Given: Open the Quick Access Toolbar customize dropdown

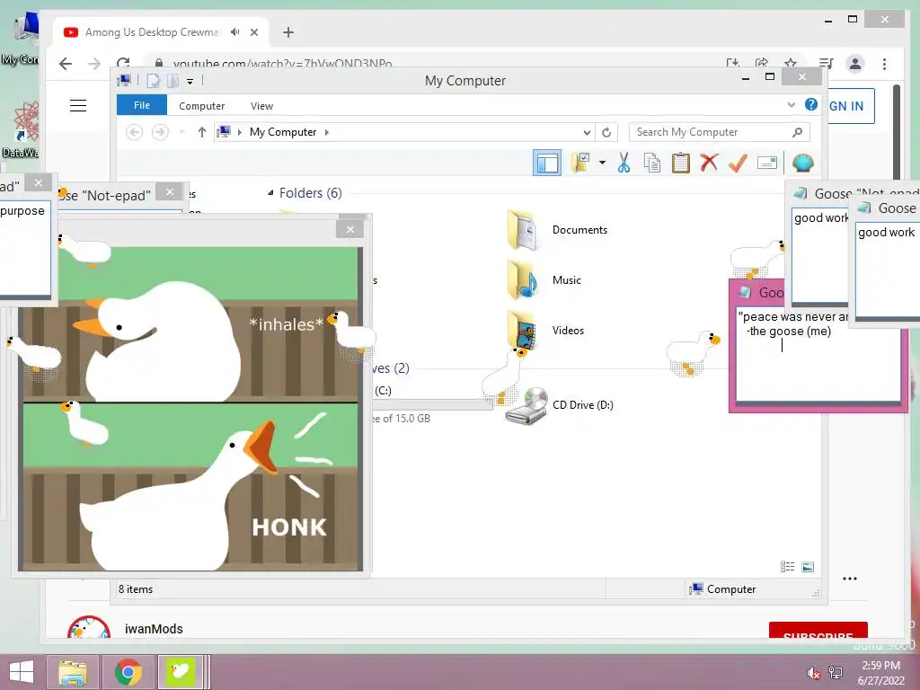Looking at the screenshot, I should point(190,81).
